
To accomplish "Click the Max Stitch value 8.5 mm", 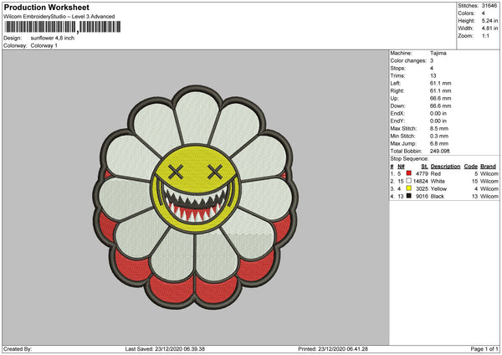I will point(439,128).
